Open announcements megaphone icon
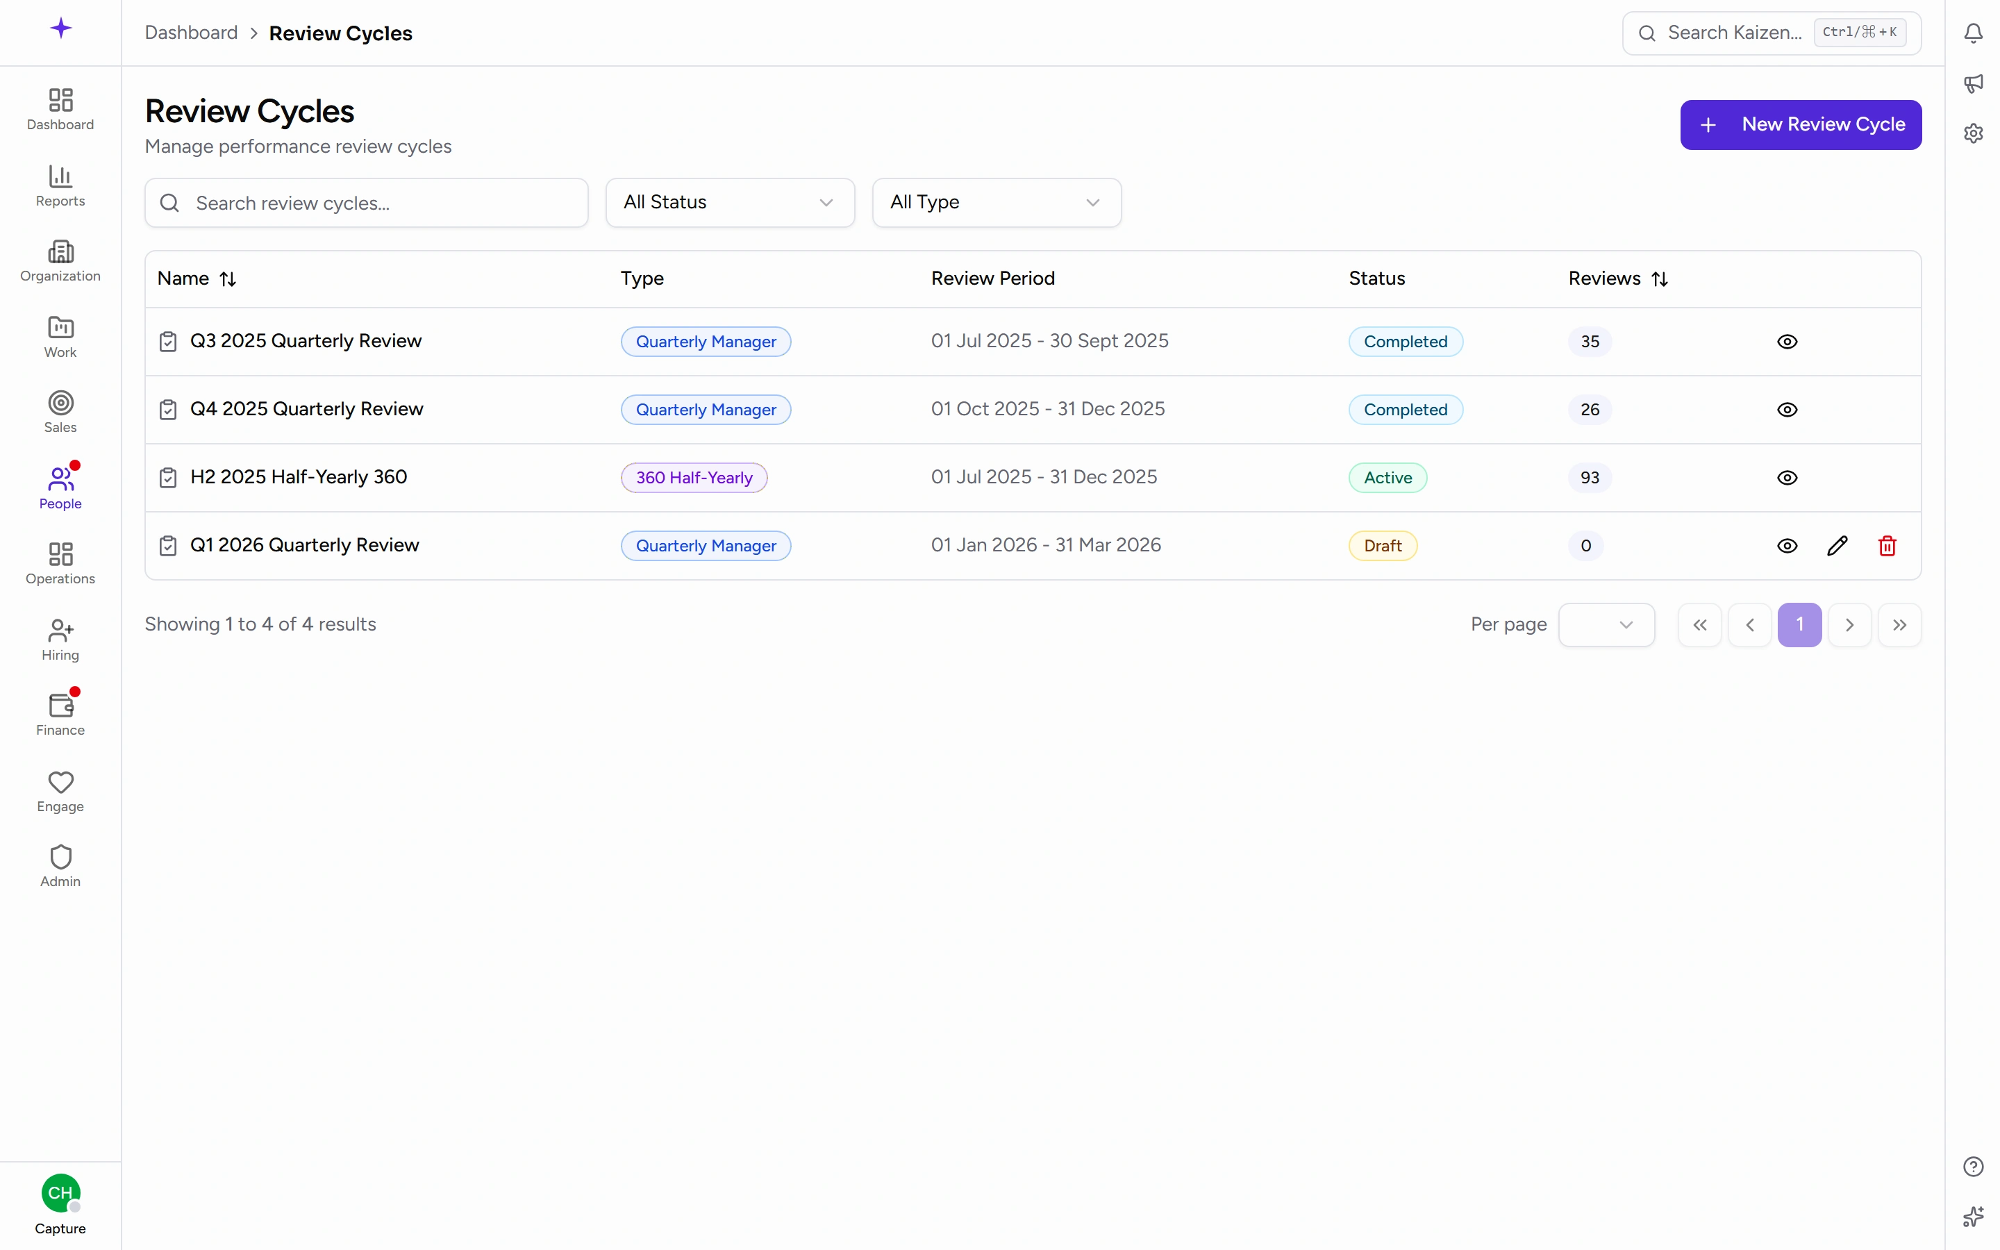The height and width of the screenshot is (1250, 2000). pos(1973,83)
